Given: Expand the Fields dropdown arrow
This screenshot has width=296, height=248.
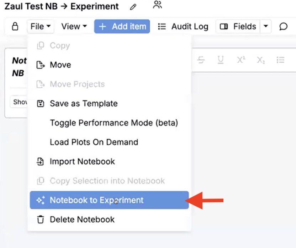Looking at the screenshot, I should tap(266, 26).
